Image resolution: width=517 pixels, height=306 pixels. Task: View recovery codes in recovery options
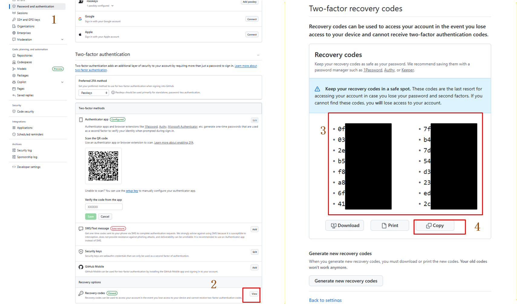(x=254, y=294)
